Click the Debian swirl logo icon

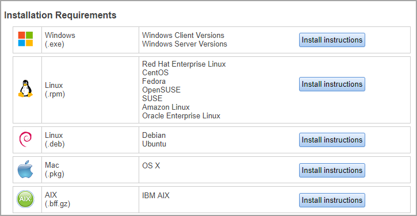[x=25, y=139]
